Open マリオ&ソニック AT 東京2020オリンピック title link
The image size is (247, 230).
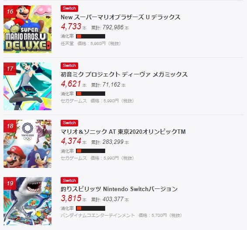pos(123,132)
